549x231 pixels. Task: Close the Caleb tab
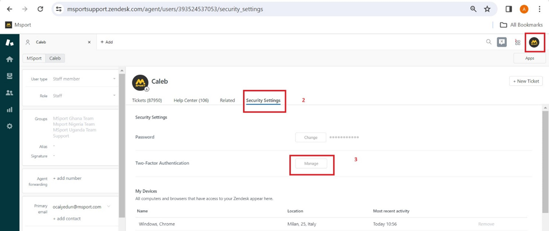point(89,42)
